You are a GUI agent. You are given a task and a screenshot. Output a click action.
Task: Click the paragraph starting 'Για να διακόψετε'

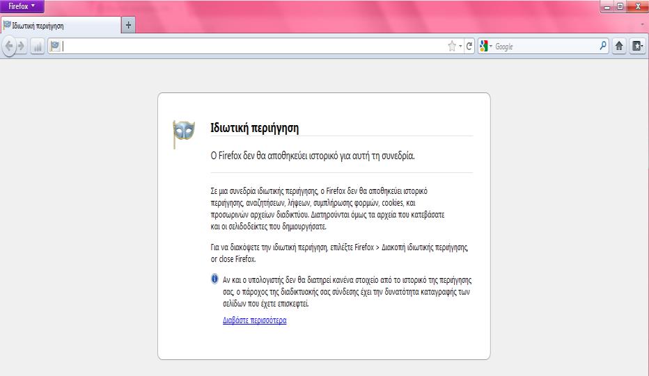point(339,253)
